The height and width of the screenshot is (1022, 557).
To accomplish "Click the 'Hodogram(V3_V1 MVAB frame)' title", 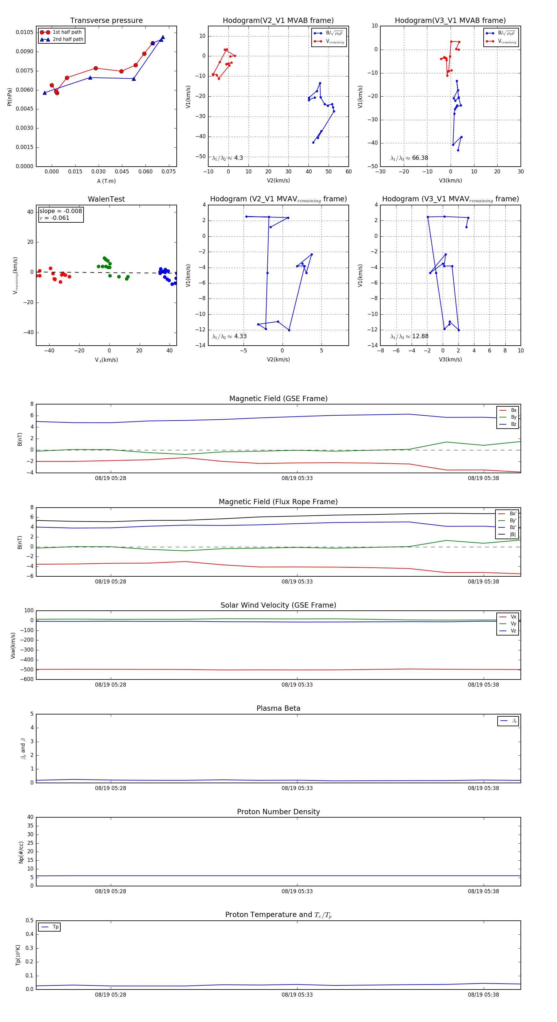I will pos(450,21).
